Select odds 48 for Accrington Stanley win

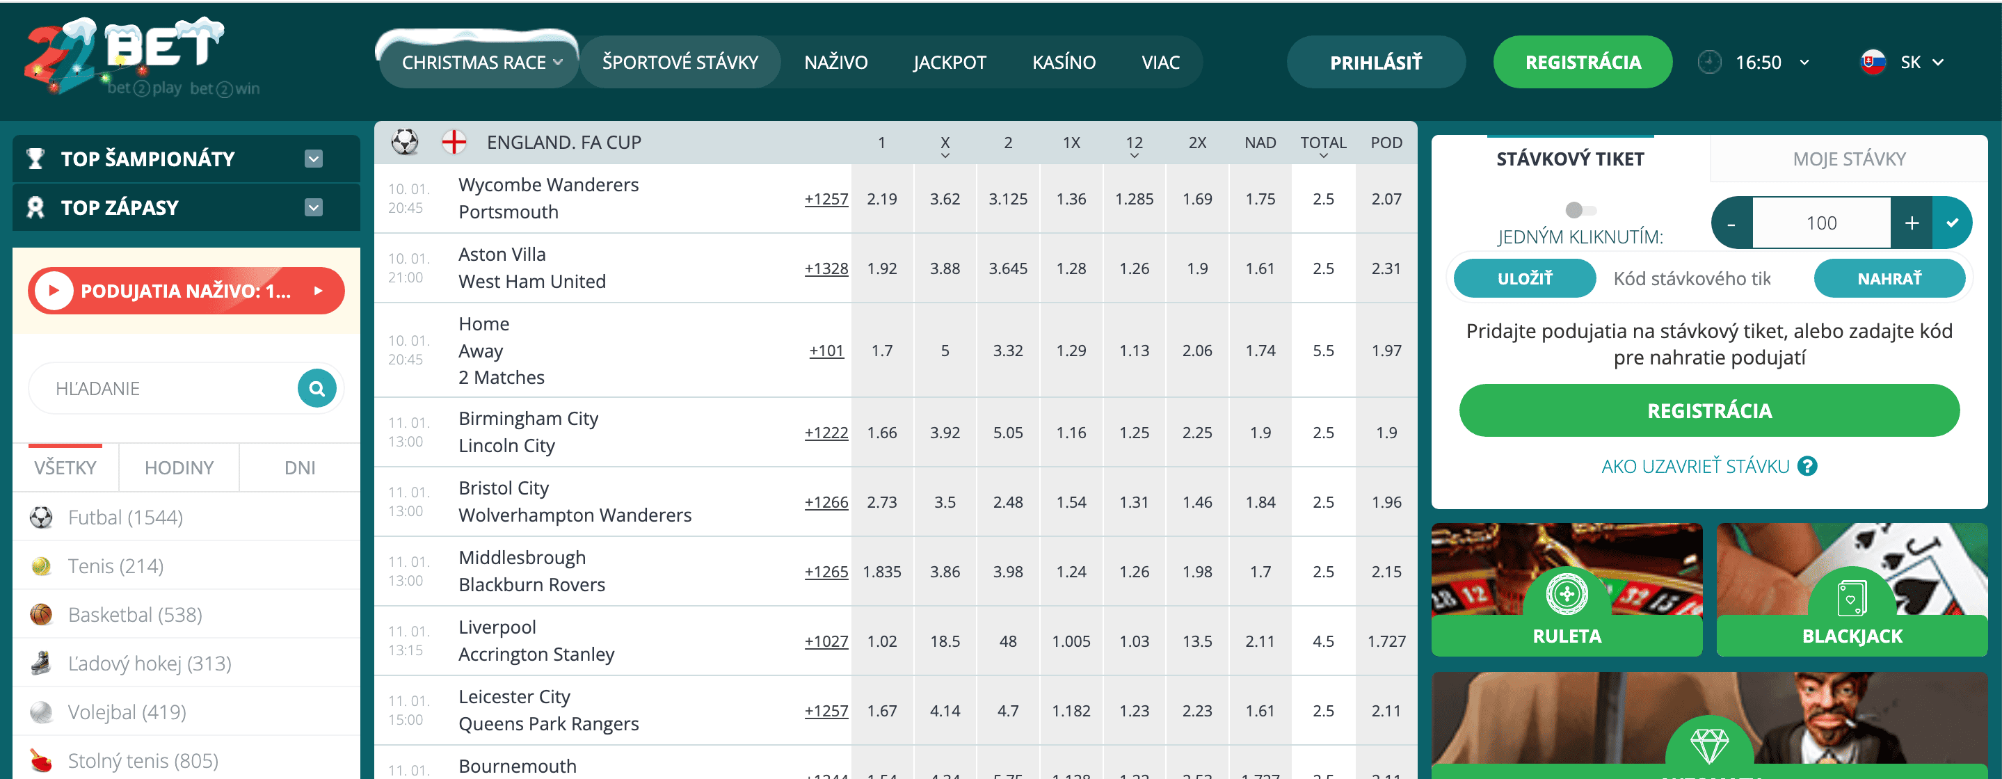pos(1008,641)
